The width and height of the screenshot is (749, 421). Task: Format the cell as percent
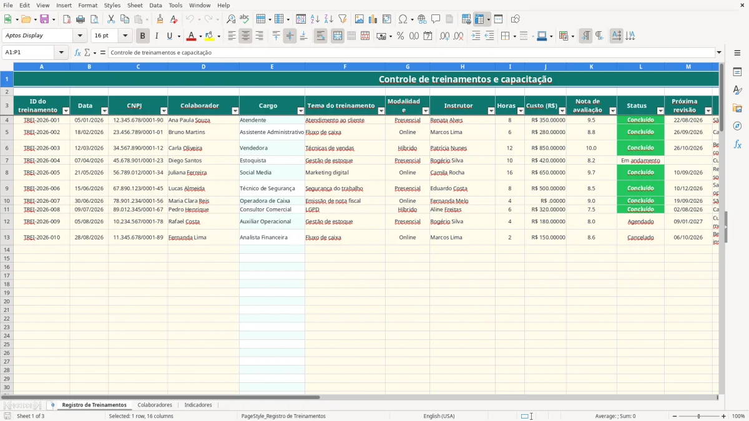click(401, 36)
